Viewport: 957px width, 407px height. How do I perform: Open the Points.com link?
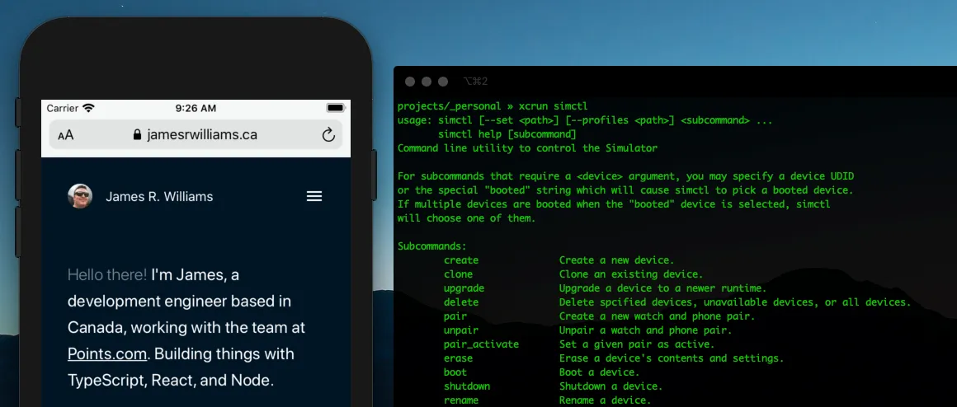(107, 354)
